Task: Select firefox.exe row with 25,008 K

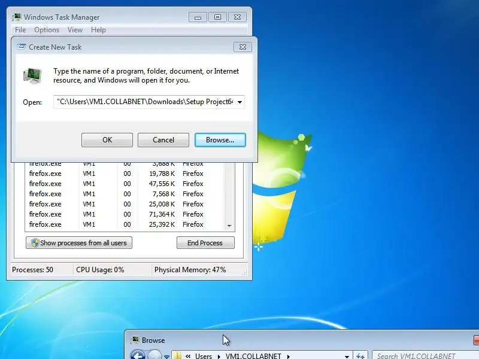Action: [125, 204]
